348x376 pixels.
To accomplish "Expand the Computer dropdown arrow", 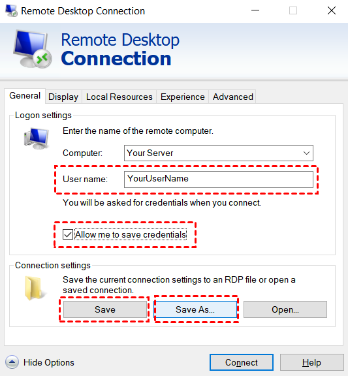I will click(x=306, y=153).
